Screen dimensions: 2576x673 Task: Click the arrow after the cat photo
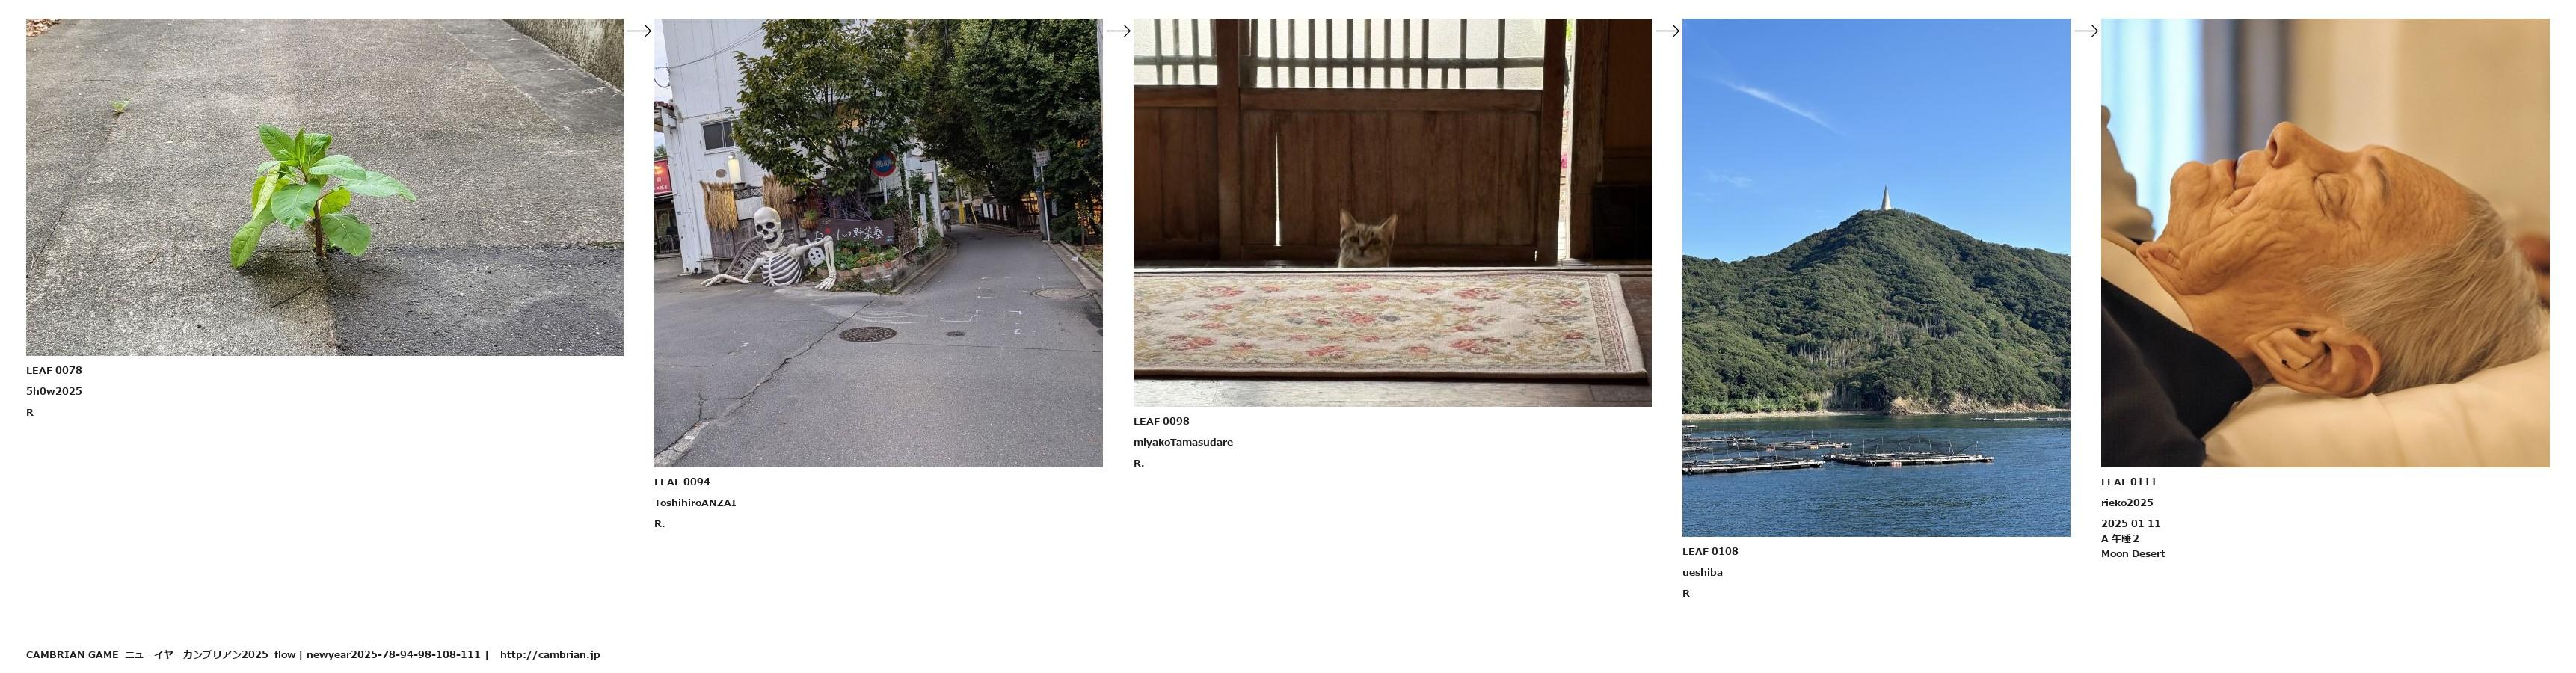pos(1667,31)
